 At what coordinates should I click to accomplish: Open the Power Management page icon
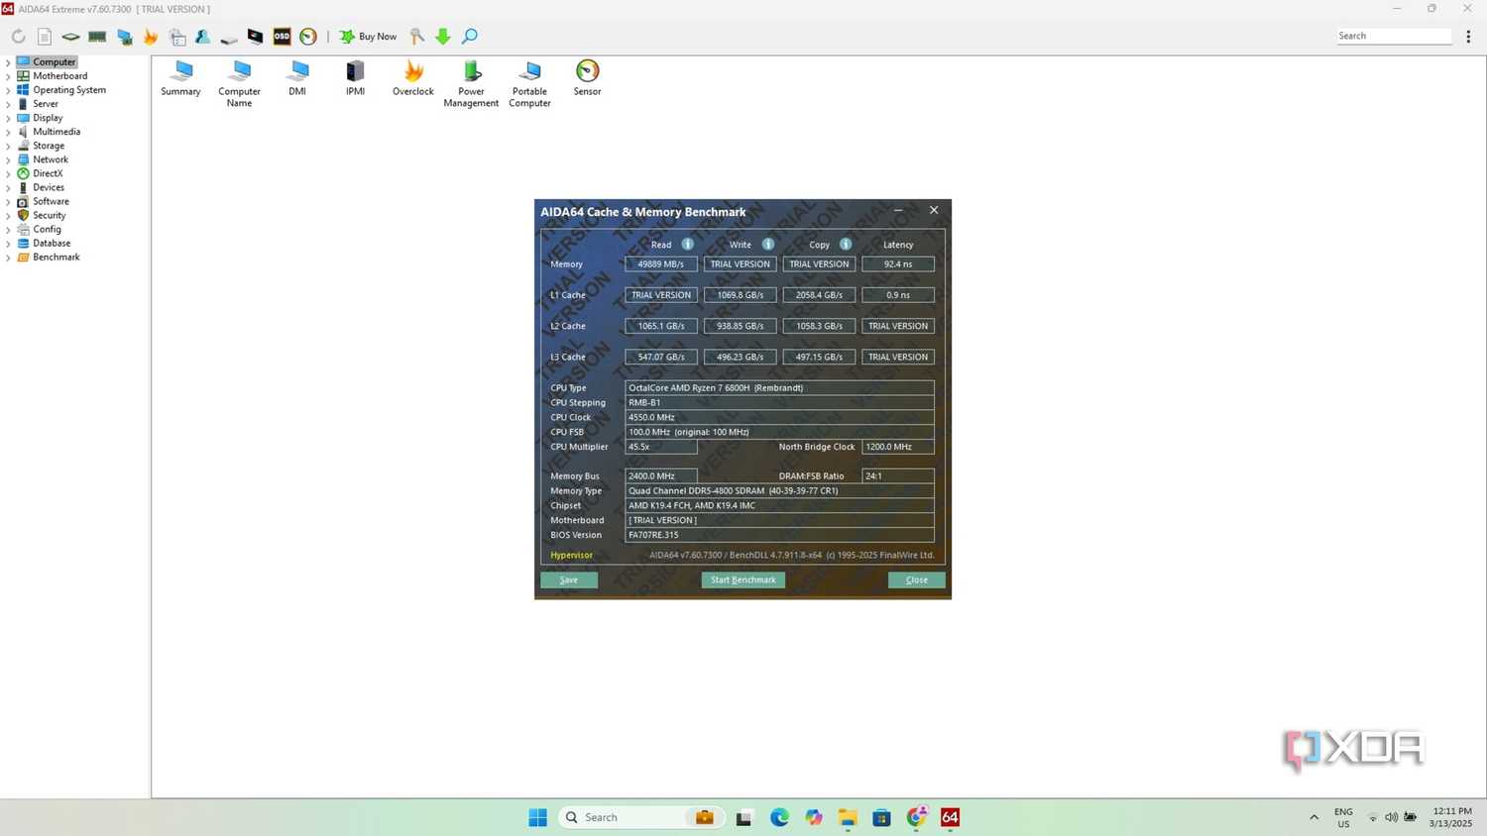click(x=471, y=84)
